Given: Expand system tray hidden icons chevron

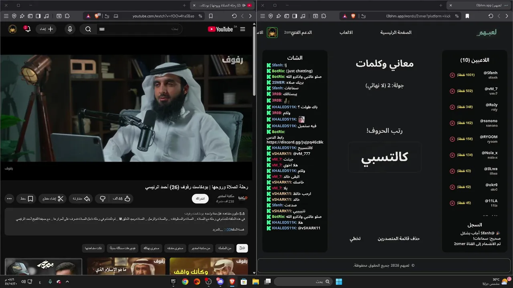Looking at the screenshot, I should pos(67,282).
